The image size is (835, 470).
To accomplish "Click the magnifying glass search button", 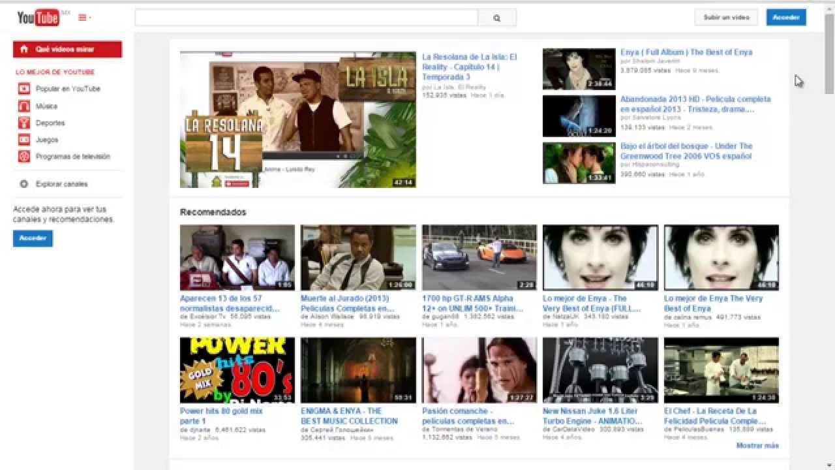I will [x=497, y=18].
